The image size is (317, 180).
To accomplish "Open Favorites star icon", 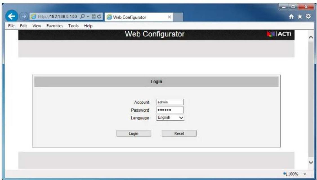I will coord(300,17).
